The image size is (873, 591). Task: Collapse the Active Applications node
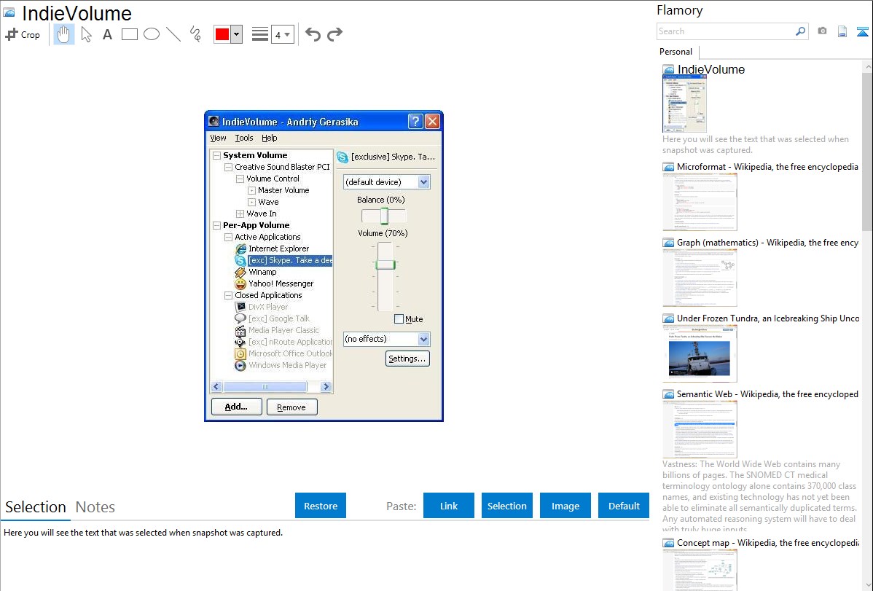tap(228, 238)
